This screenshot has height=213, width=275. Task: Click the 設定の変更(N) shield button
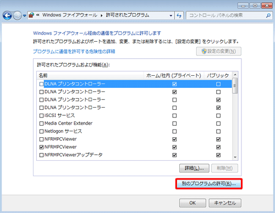(219, 51)
